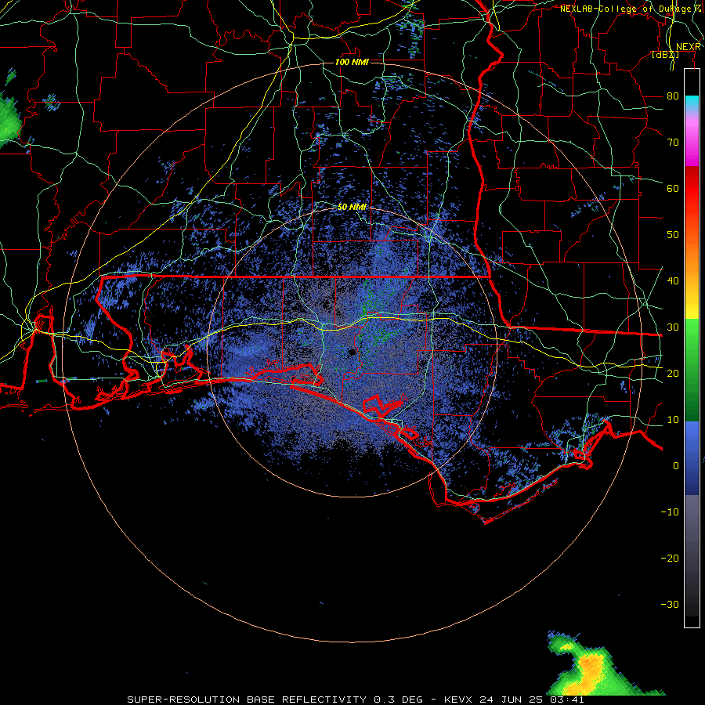
Task: Click the 60 value on the dBZ scale
Action: [673, 188]
